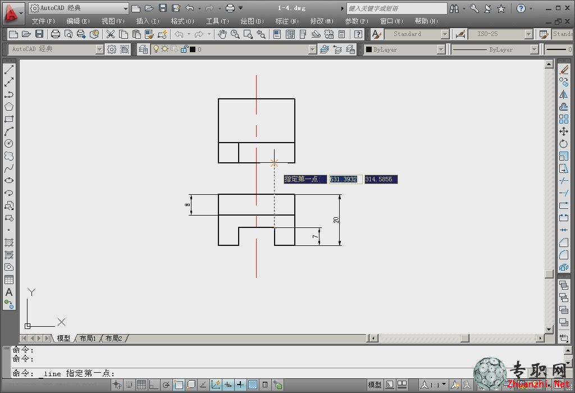Expand the Undo history dropdown arrow

click(189, 34)
